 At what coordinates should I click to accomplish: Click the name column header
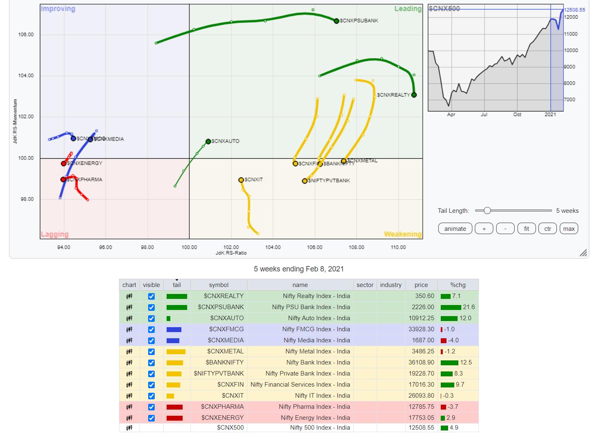[300, 285]
